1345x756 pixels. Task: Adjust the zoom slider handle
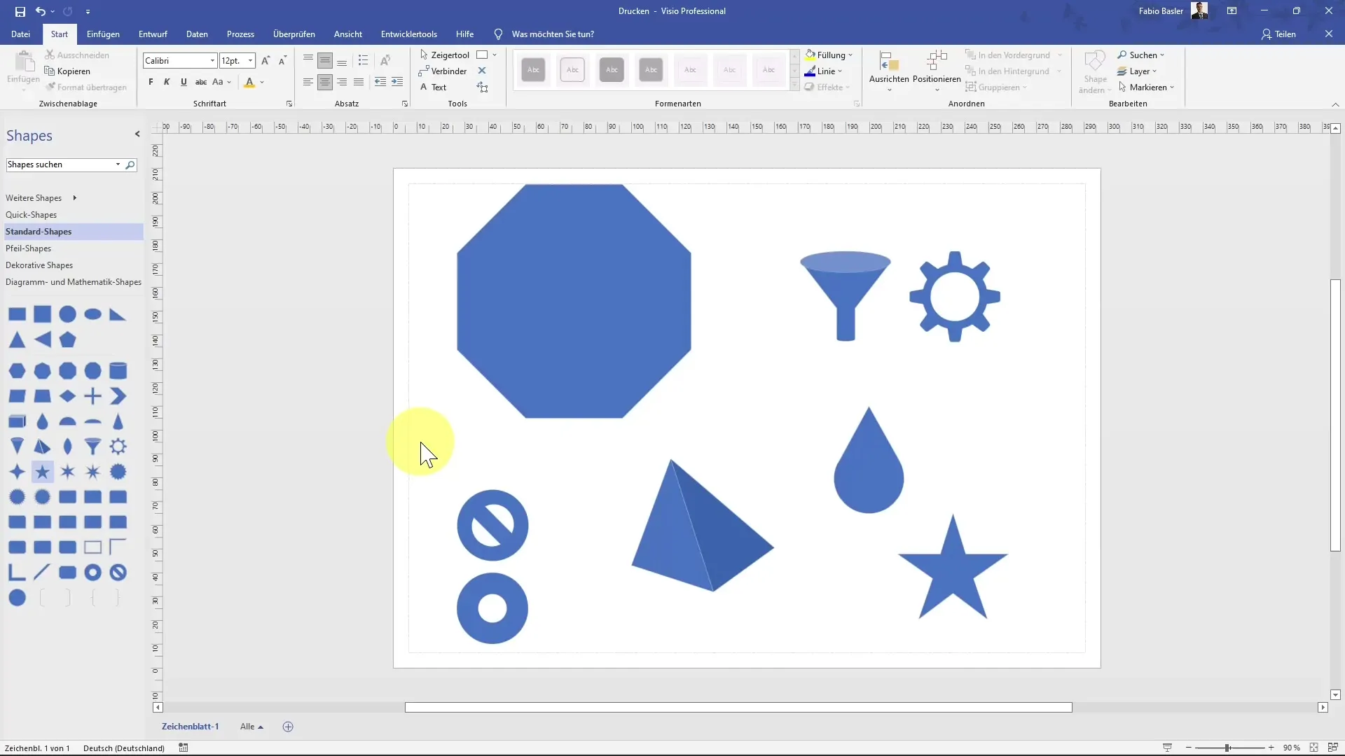pyautogui.click(x=1228, y=748)
